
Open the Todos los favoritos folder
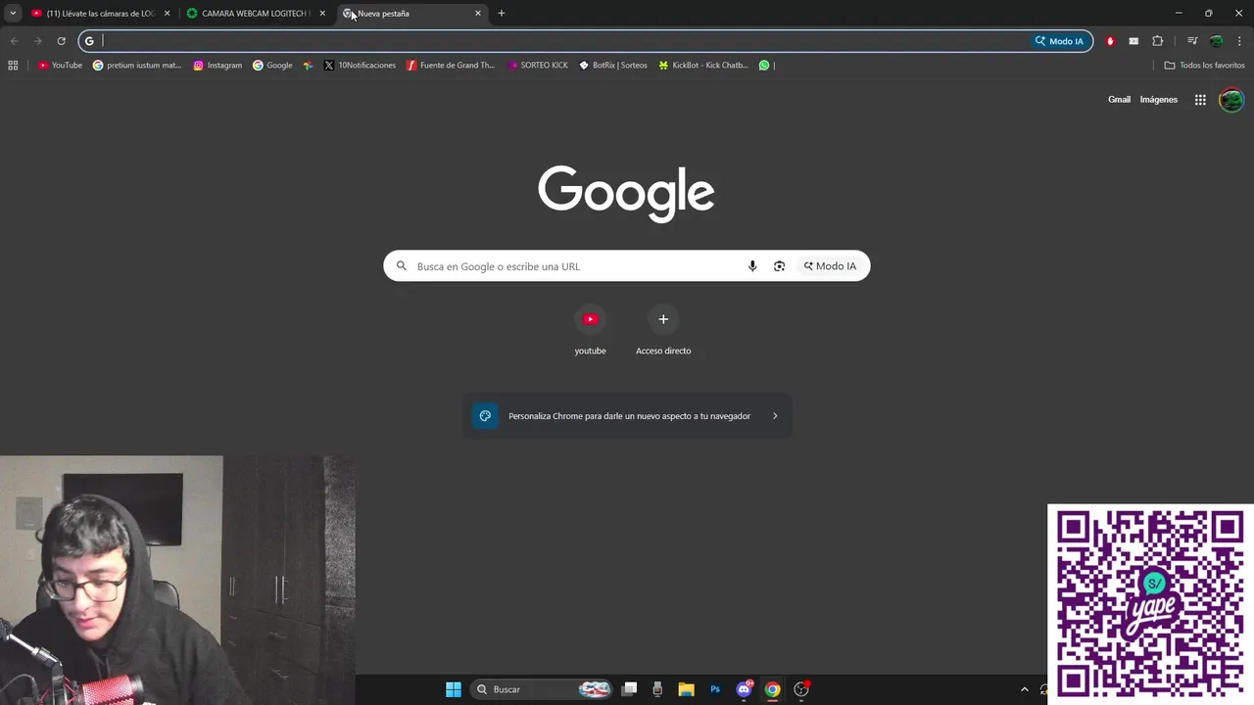(x=1204, y=66)
